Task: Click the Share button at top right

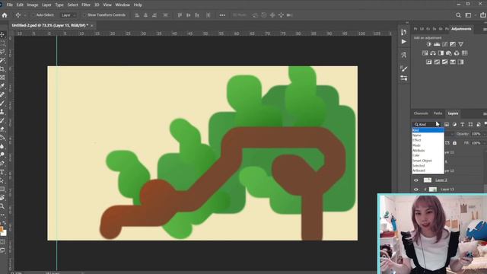Action: pos(483,15)
